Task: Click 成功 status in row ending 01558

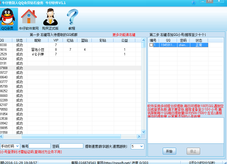Action: 20,133
